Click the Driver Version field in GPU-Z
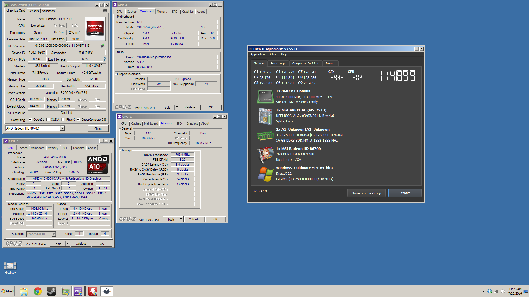This screenshot has width=529, height=297. pos(66,93)
